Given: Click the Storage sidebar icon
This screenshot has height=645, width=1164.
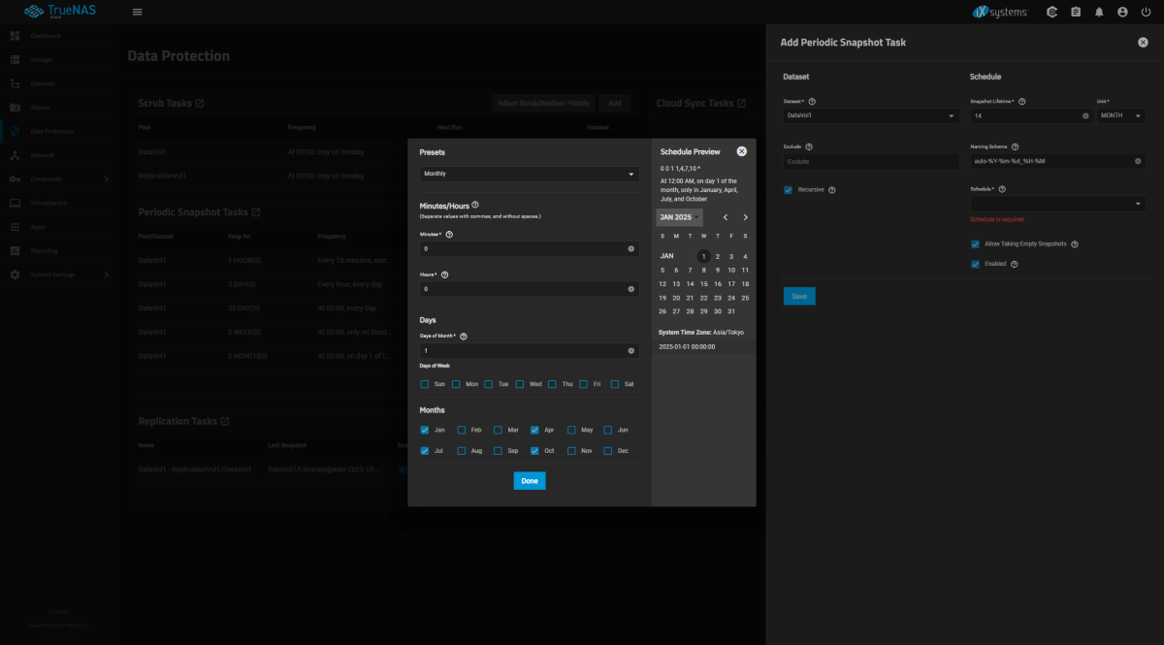Looking at the screenshot, I should click(x=16, y=59).
